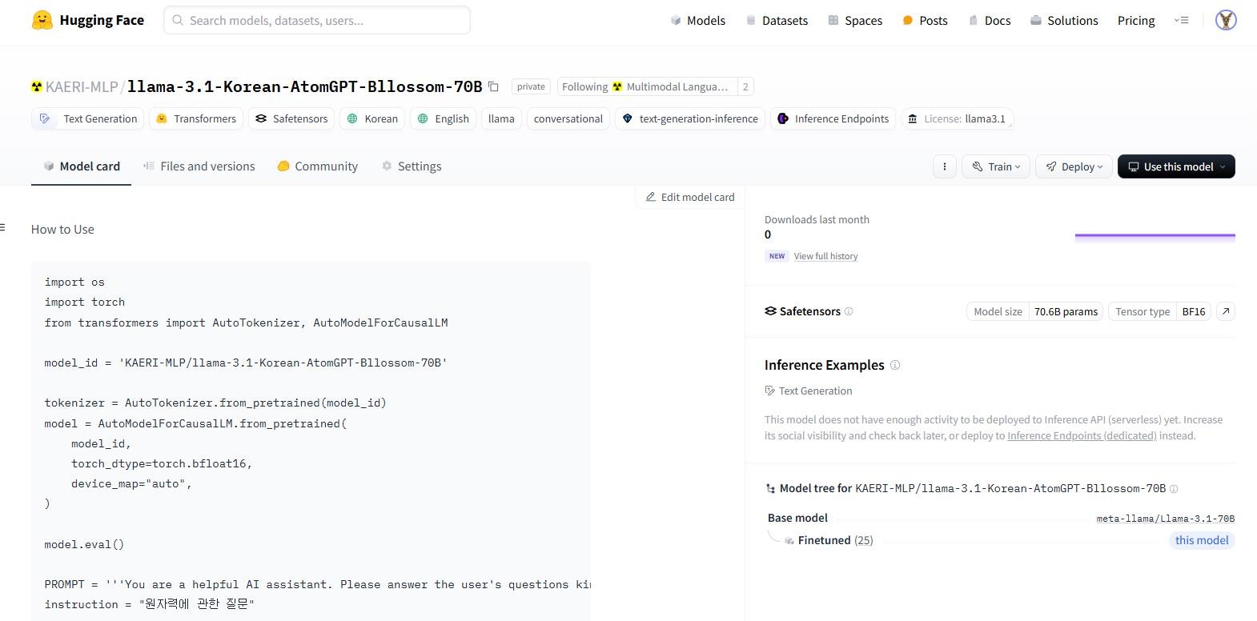Click Edit model card button

tap(690, 197)
